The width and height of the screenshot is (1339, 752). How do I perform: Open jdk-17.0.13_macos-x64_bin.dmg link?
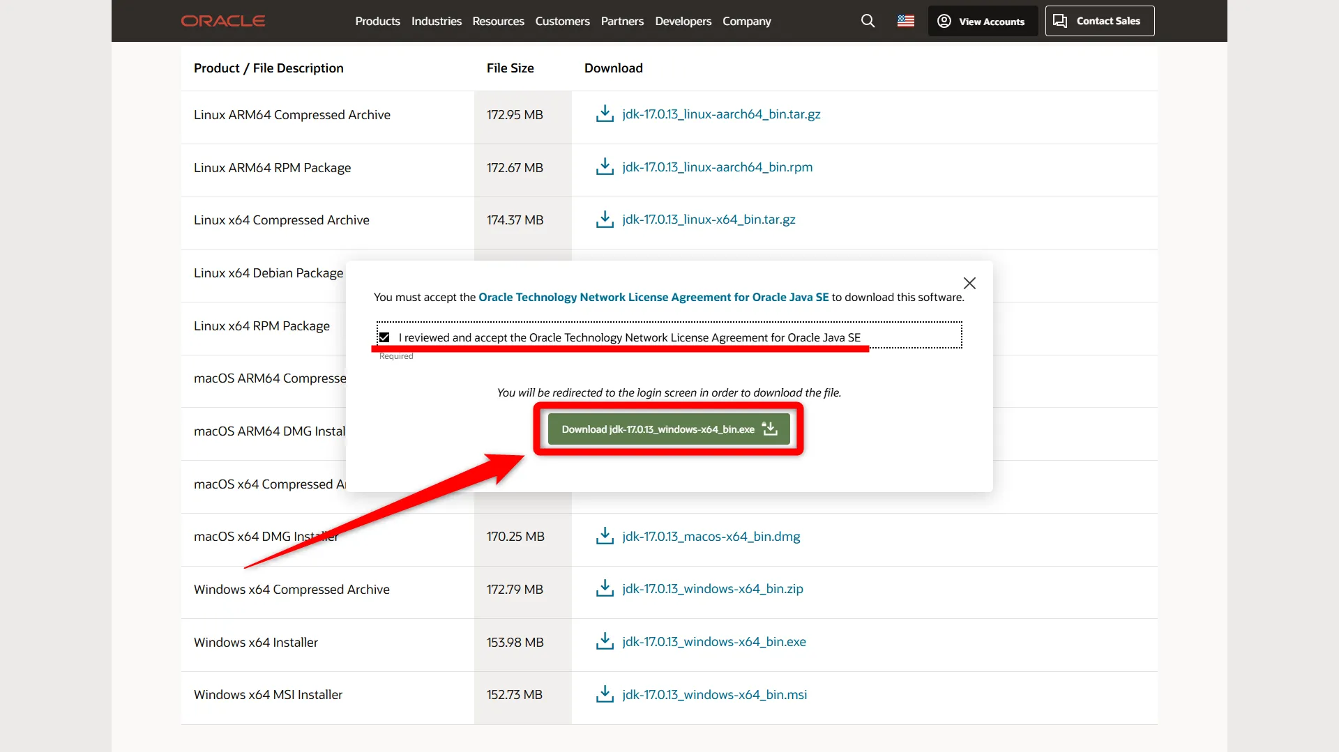pyautogui.click(x=711, y=536)
